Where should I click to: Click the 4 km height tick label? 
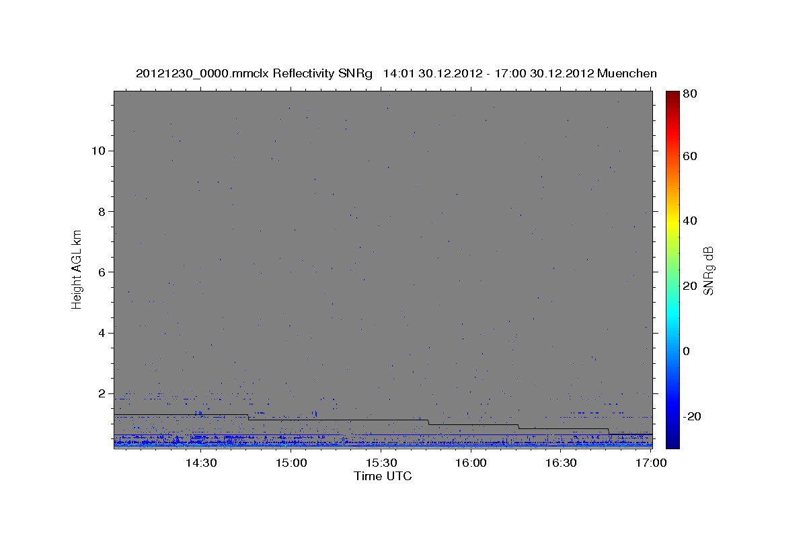pyautogui.click(x=101, y=333)
